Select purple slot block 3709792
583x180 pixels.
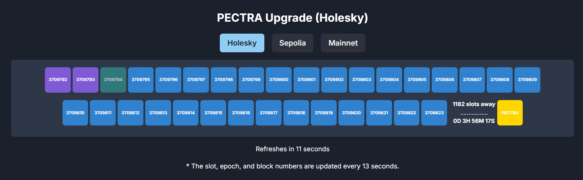pyautogui.click(x=58, y=80)
